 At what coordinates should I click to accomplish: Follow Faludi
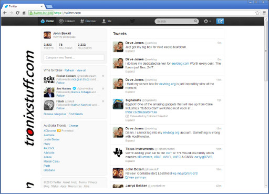click(60, 108)
